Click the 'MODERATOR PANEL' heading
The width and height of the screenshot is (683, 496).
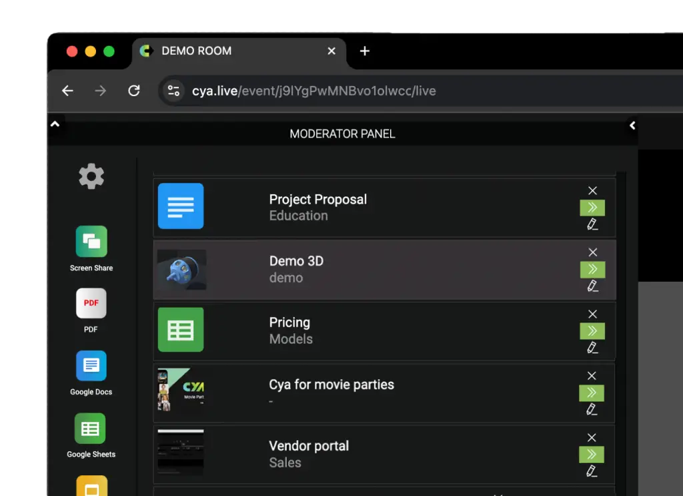(342, 134)
